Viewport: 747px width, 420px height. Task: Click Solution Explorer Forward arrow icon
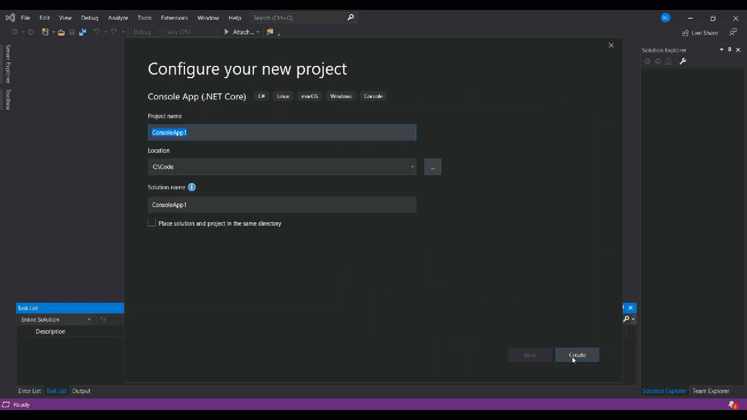658,61
